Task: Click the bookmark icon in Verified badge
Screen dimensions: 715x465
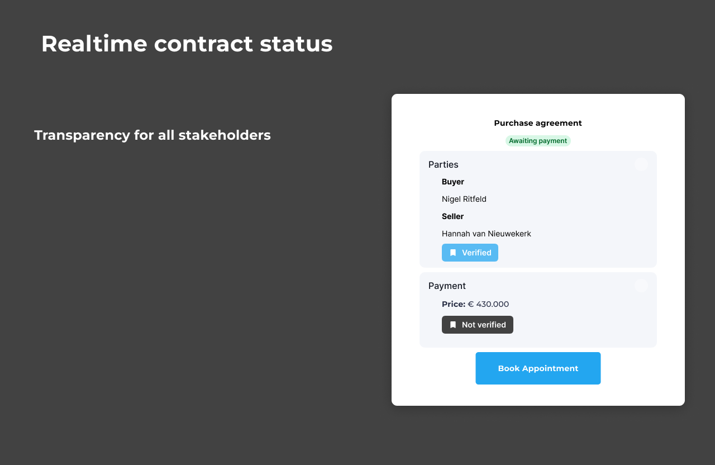Action: point(453,253)
